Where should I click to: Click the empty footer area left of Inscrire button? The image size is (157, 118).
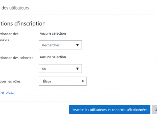[x=34, y=110]
